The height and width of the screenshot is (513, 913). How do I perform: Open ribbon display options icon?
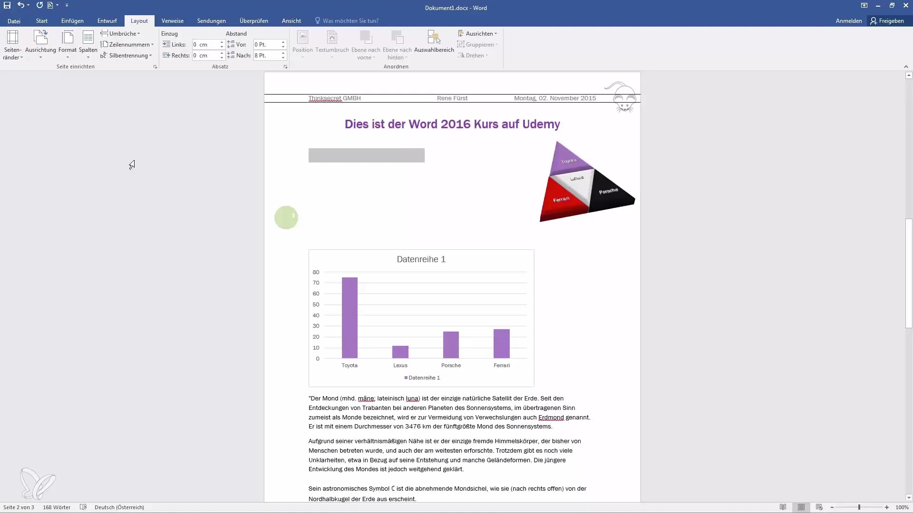(864, 6)
